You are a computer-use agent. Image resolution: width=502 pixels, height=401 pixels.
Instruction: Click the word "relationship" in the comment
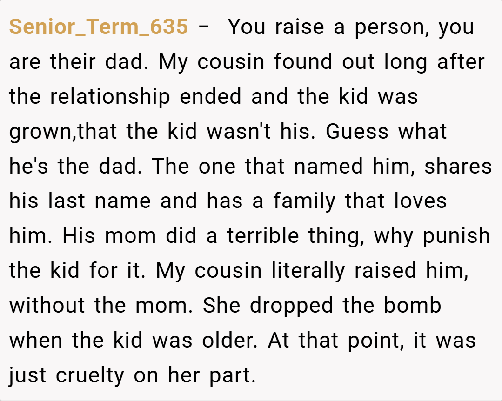pyautogui.click(x=110, y=97)
